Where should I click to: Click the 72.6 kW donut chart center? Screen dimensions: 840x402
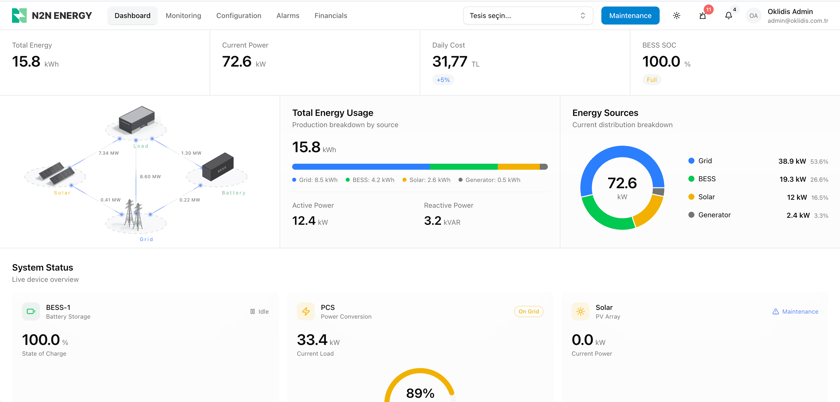(x=622, y=188)
